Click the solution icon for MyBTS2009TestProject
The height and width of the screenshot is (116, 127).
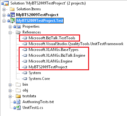point(6,3)
